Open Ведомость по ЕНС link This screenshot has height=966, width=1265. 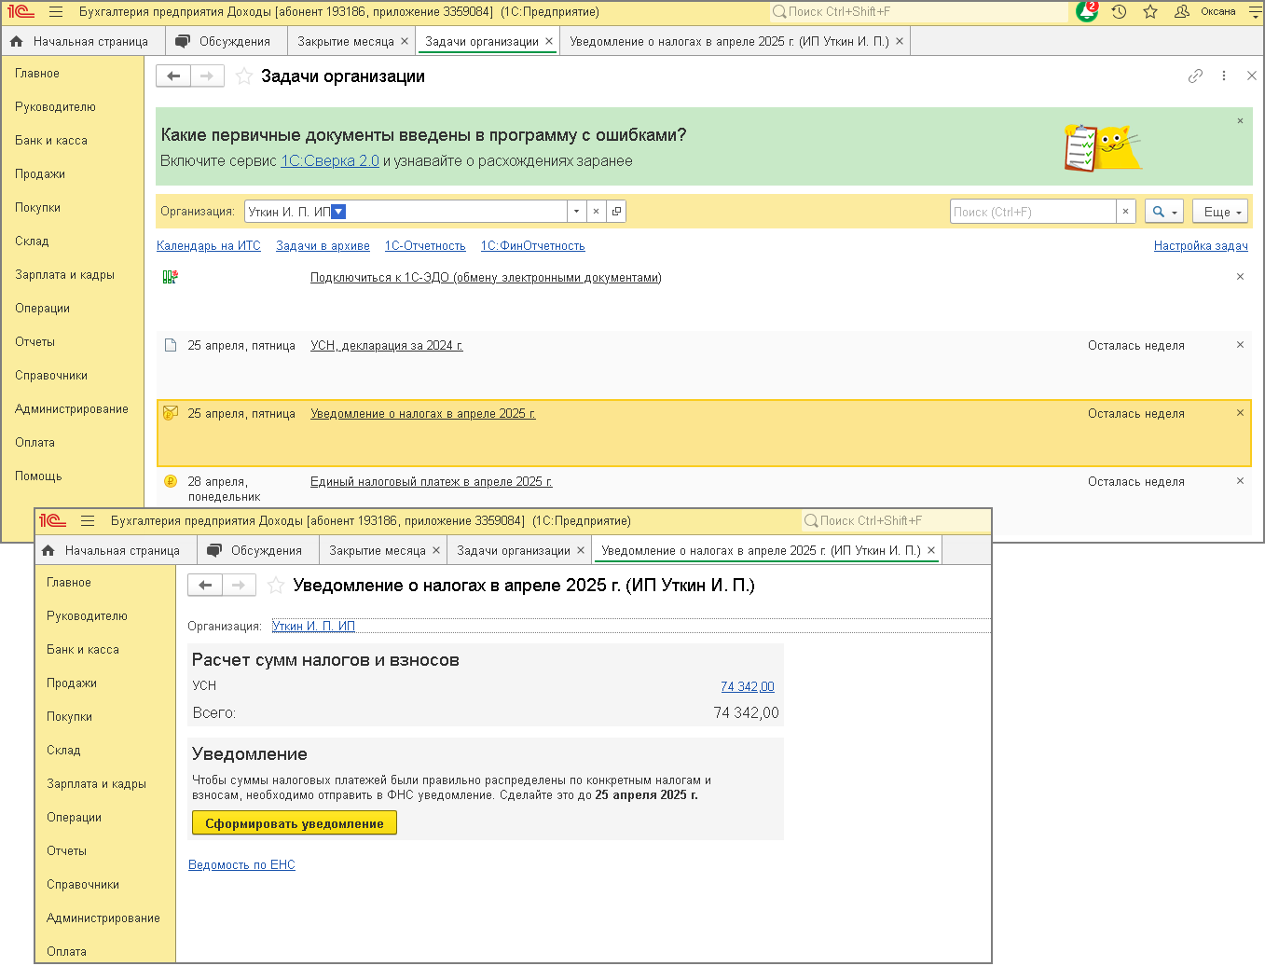241,865
